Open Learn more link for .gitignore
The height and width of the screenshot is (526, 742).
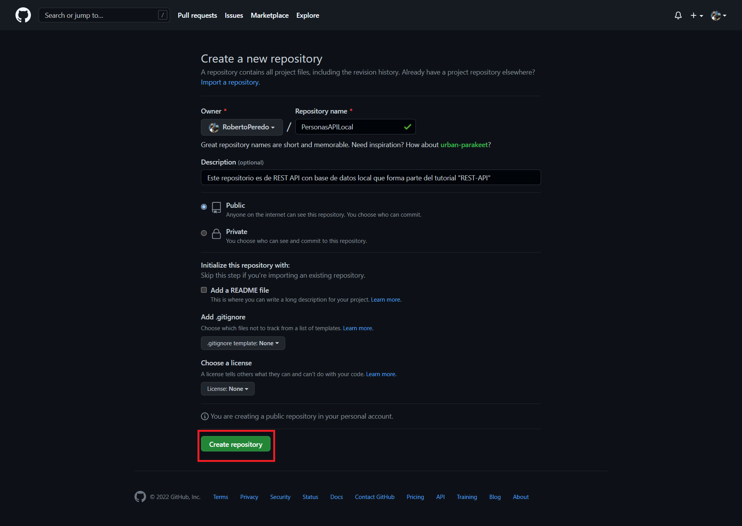358,328
